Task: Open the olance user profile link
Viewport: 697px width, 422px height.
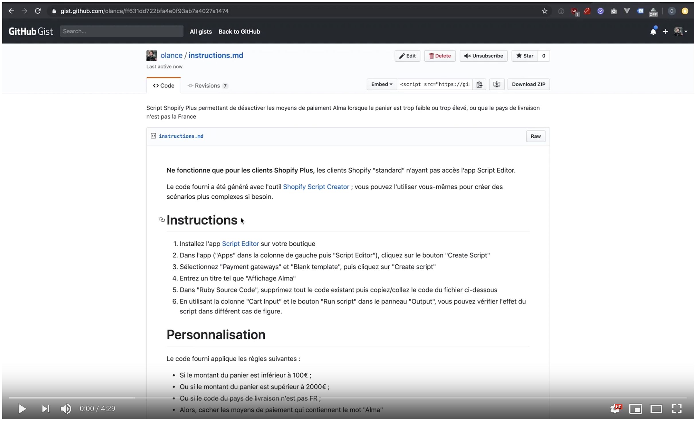Action: [172, 55]
